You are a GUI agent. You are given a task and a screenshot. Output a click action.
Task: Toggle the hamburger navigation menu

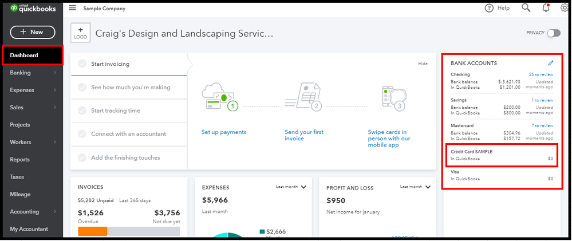click(x=72, y=8)
